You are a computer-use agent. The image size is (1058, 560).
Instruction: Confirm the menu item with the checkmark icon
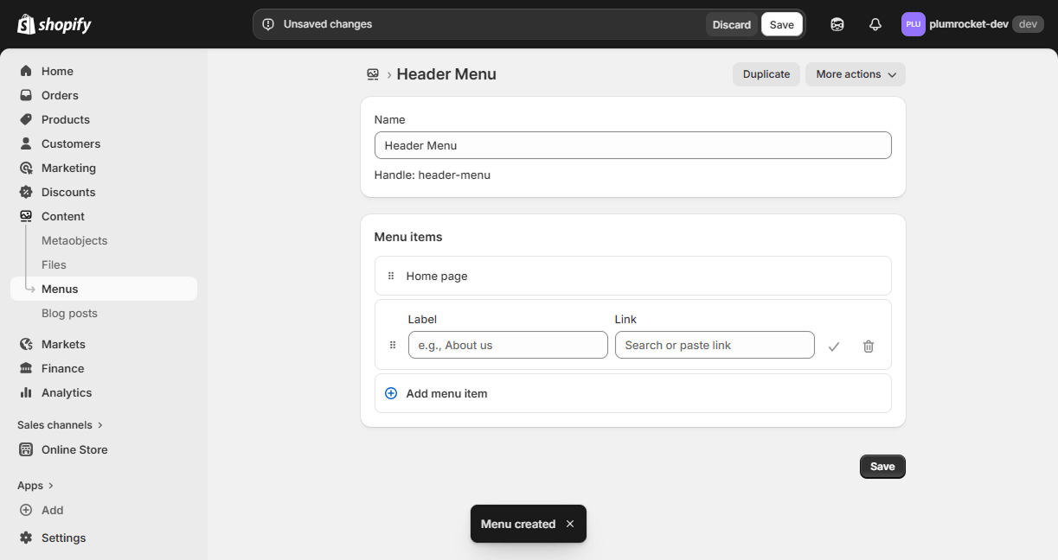(x=833, y=346)
